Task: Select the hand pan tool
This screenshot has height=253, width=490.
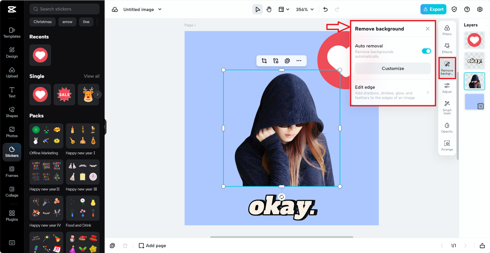Action: (269, 9)
